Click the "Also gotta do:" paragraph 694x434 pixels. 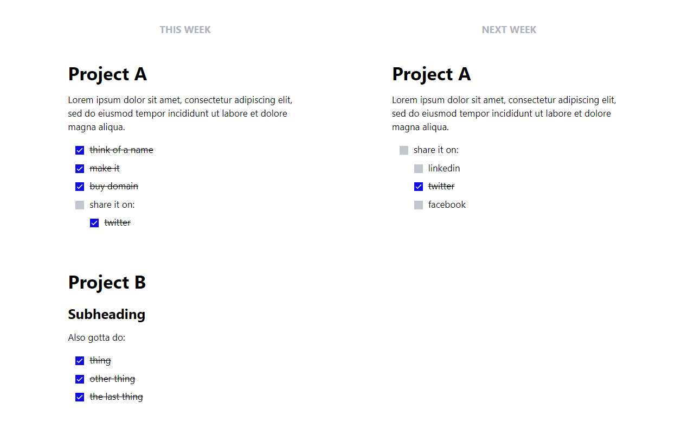click(97, 337)
